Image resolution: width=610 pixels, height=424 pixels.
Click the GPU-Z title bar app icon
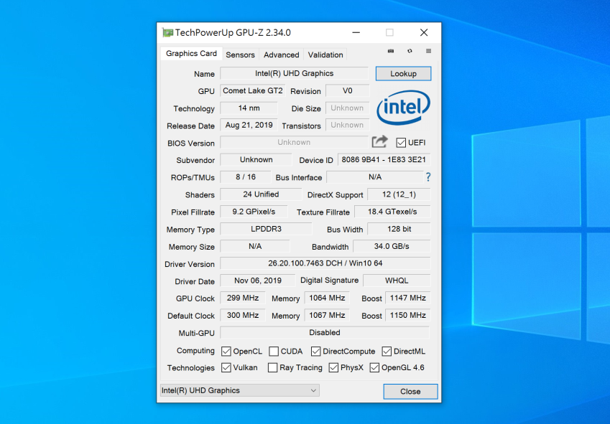pyautogui.click(x=167, y=32)
